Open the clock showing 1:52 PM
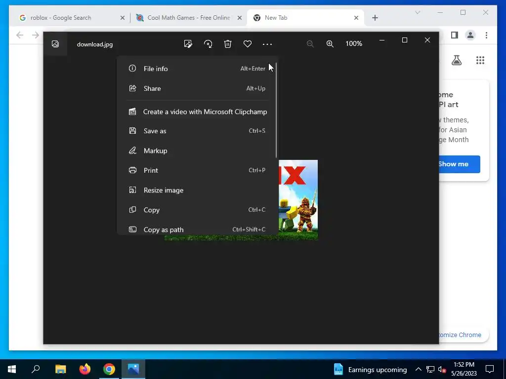Viewport: 506px width, 379px height. (464, 369)
